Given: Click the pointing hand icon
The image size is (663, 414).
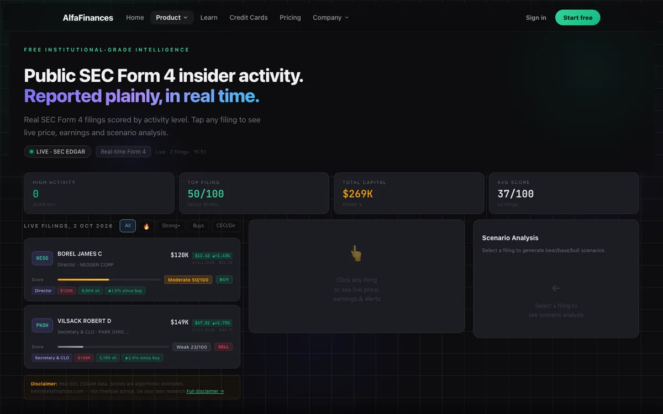Looking at the screenshot, I should coord(356,254).
